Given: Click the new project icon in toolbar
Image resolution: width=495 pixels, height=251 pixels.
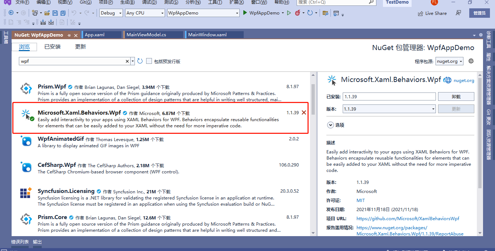Looking at the screenshot, I should pyautogui.click(x=35, y=13).
